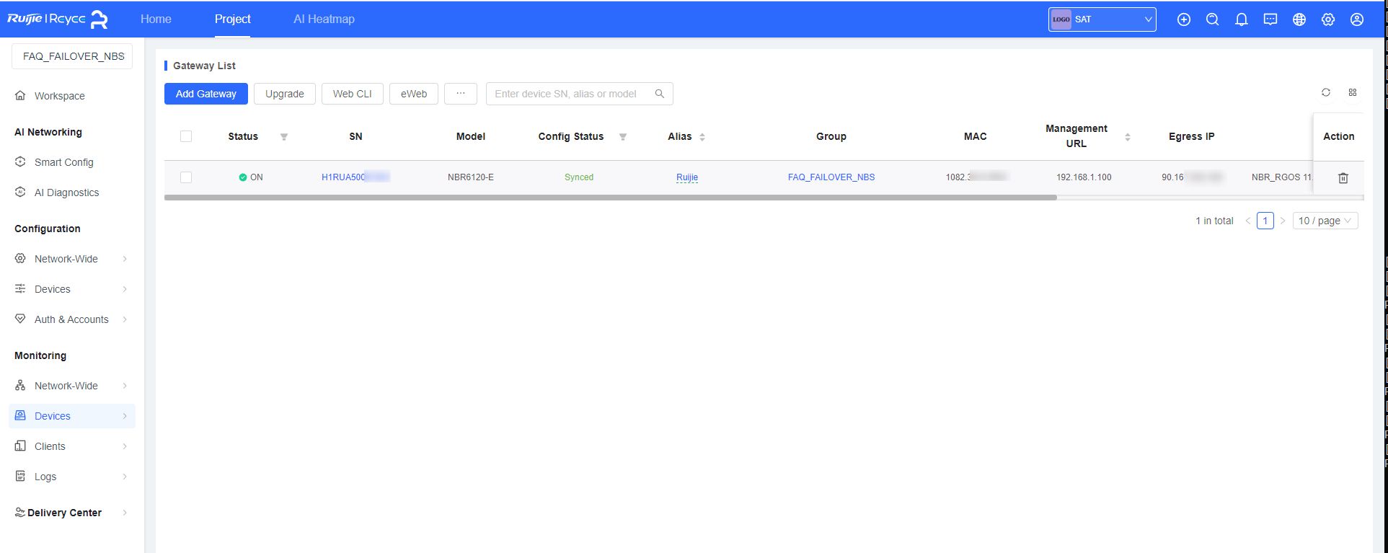Image resolution: width=1388 pixels, height=553 pixels.
Task: Expand the Clients menu in the sidebar
Action: pyautogui.click(x=71, y=446)
